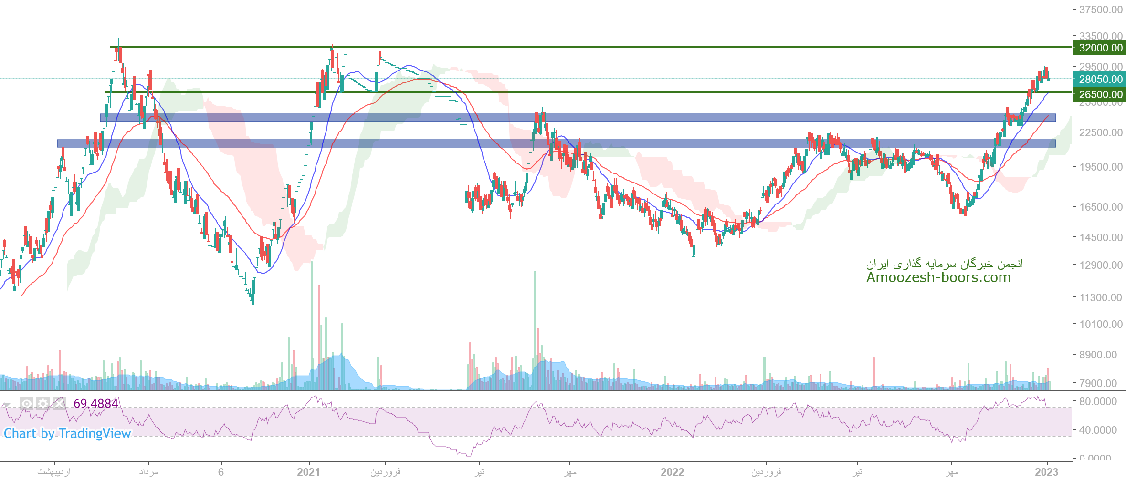Click the 2022 label on time axis
This screenshot has width=1126, height=479.
pyautogui.click(x=672, y=472)
